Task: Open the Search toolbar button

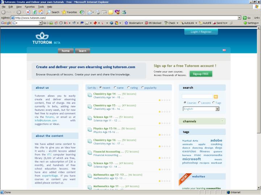Action: (x=53, y=12)
